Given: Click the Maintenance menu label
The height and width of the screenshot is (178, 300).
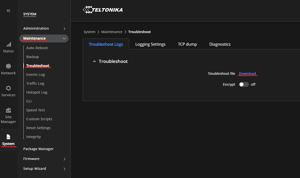Looking at the screenshot, I should tap(34, 38).
